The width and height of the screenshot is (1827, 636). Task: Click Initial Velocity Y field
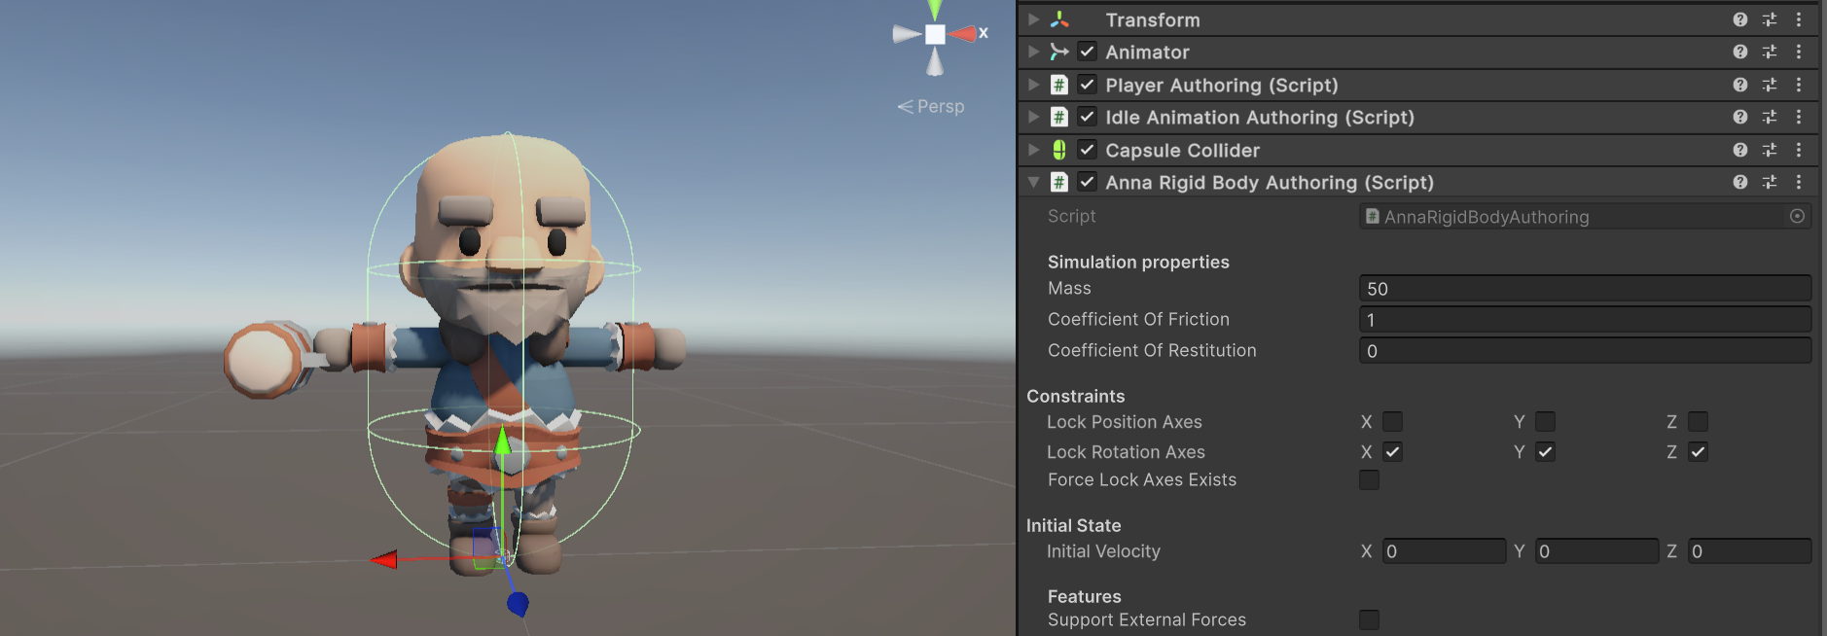(1596, 551)
